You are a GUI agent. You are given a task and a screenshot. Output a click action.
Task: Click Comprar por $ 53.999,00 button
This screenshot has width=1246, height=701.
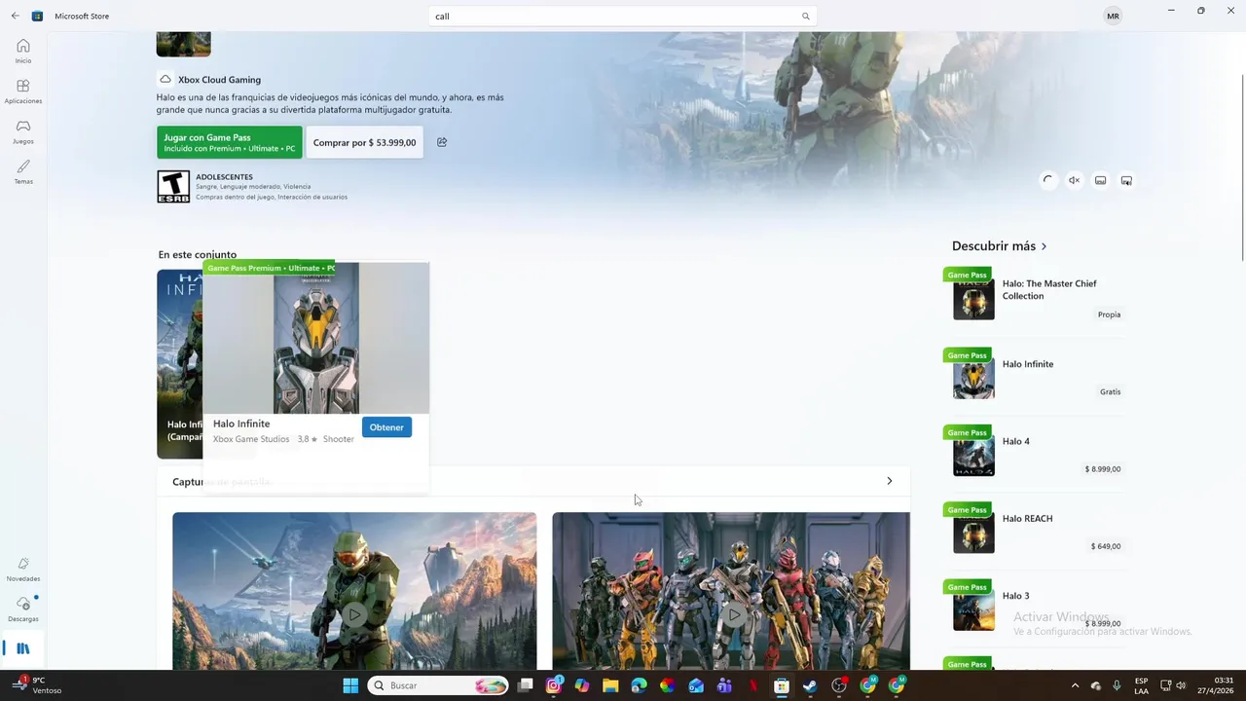pyautogui.click(x=364, y=142)
